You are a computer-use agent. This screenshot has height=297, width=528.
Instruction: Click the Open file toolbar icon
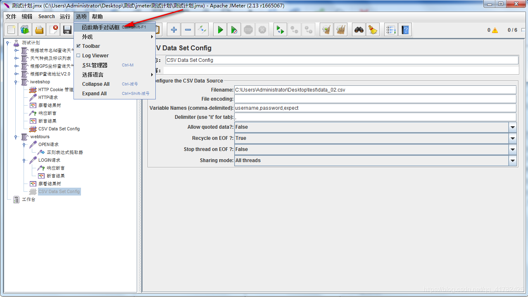[39, 30]
